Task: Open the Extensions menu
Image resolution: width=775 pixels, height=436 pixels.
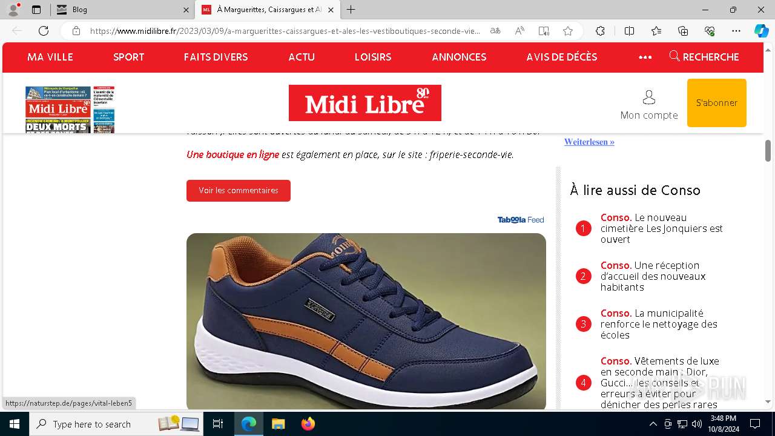Action: click(600, 31)
